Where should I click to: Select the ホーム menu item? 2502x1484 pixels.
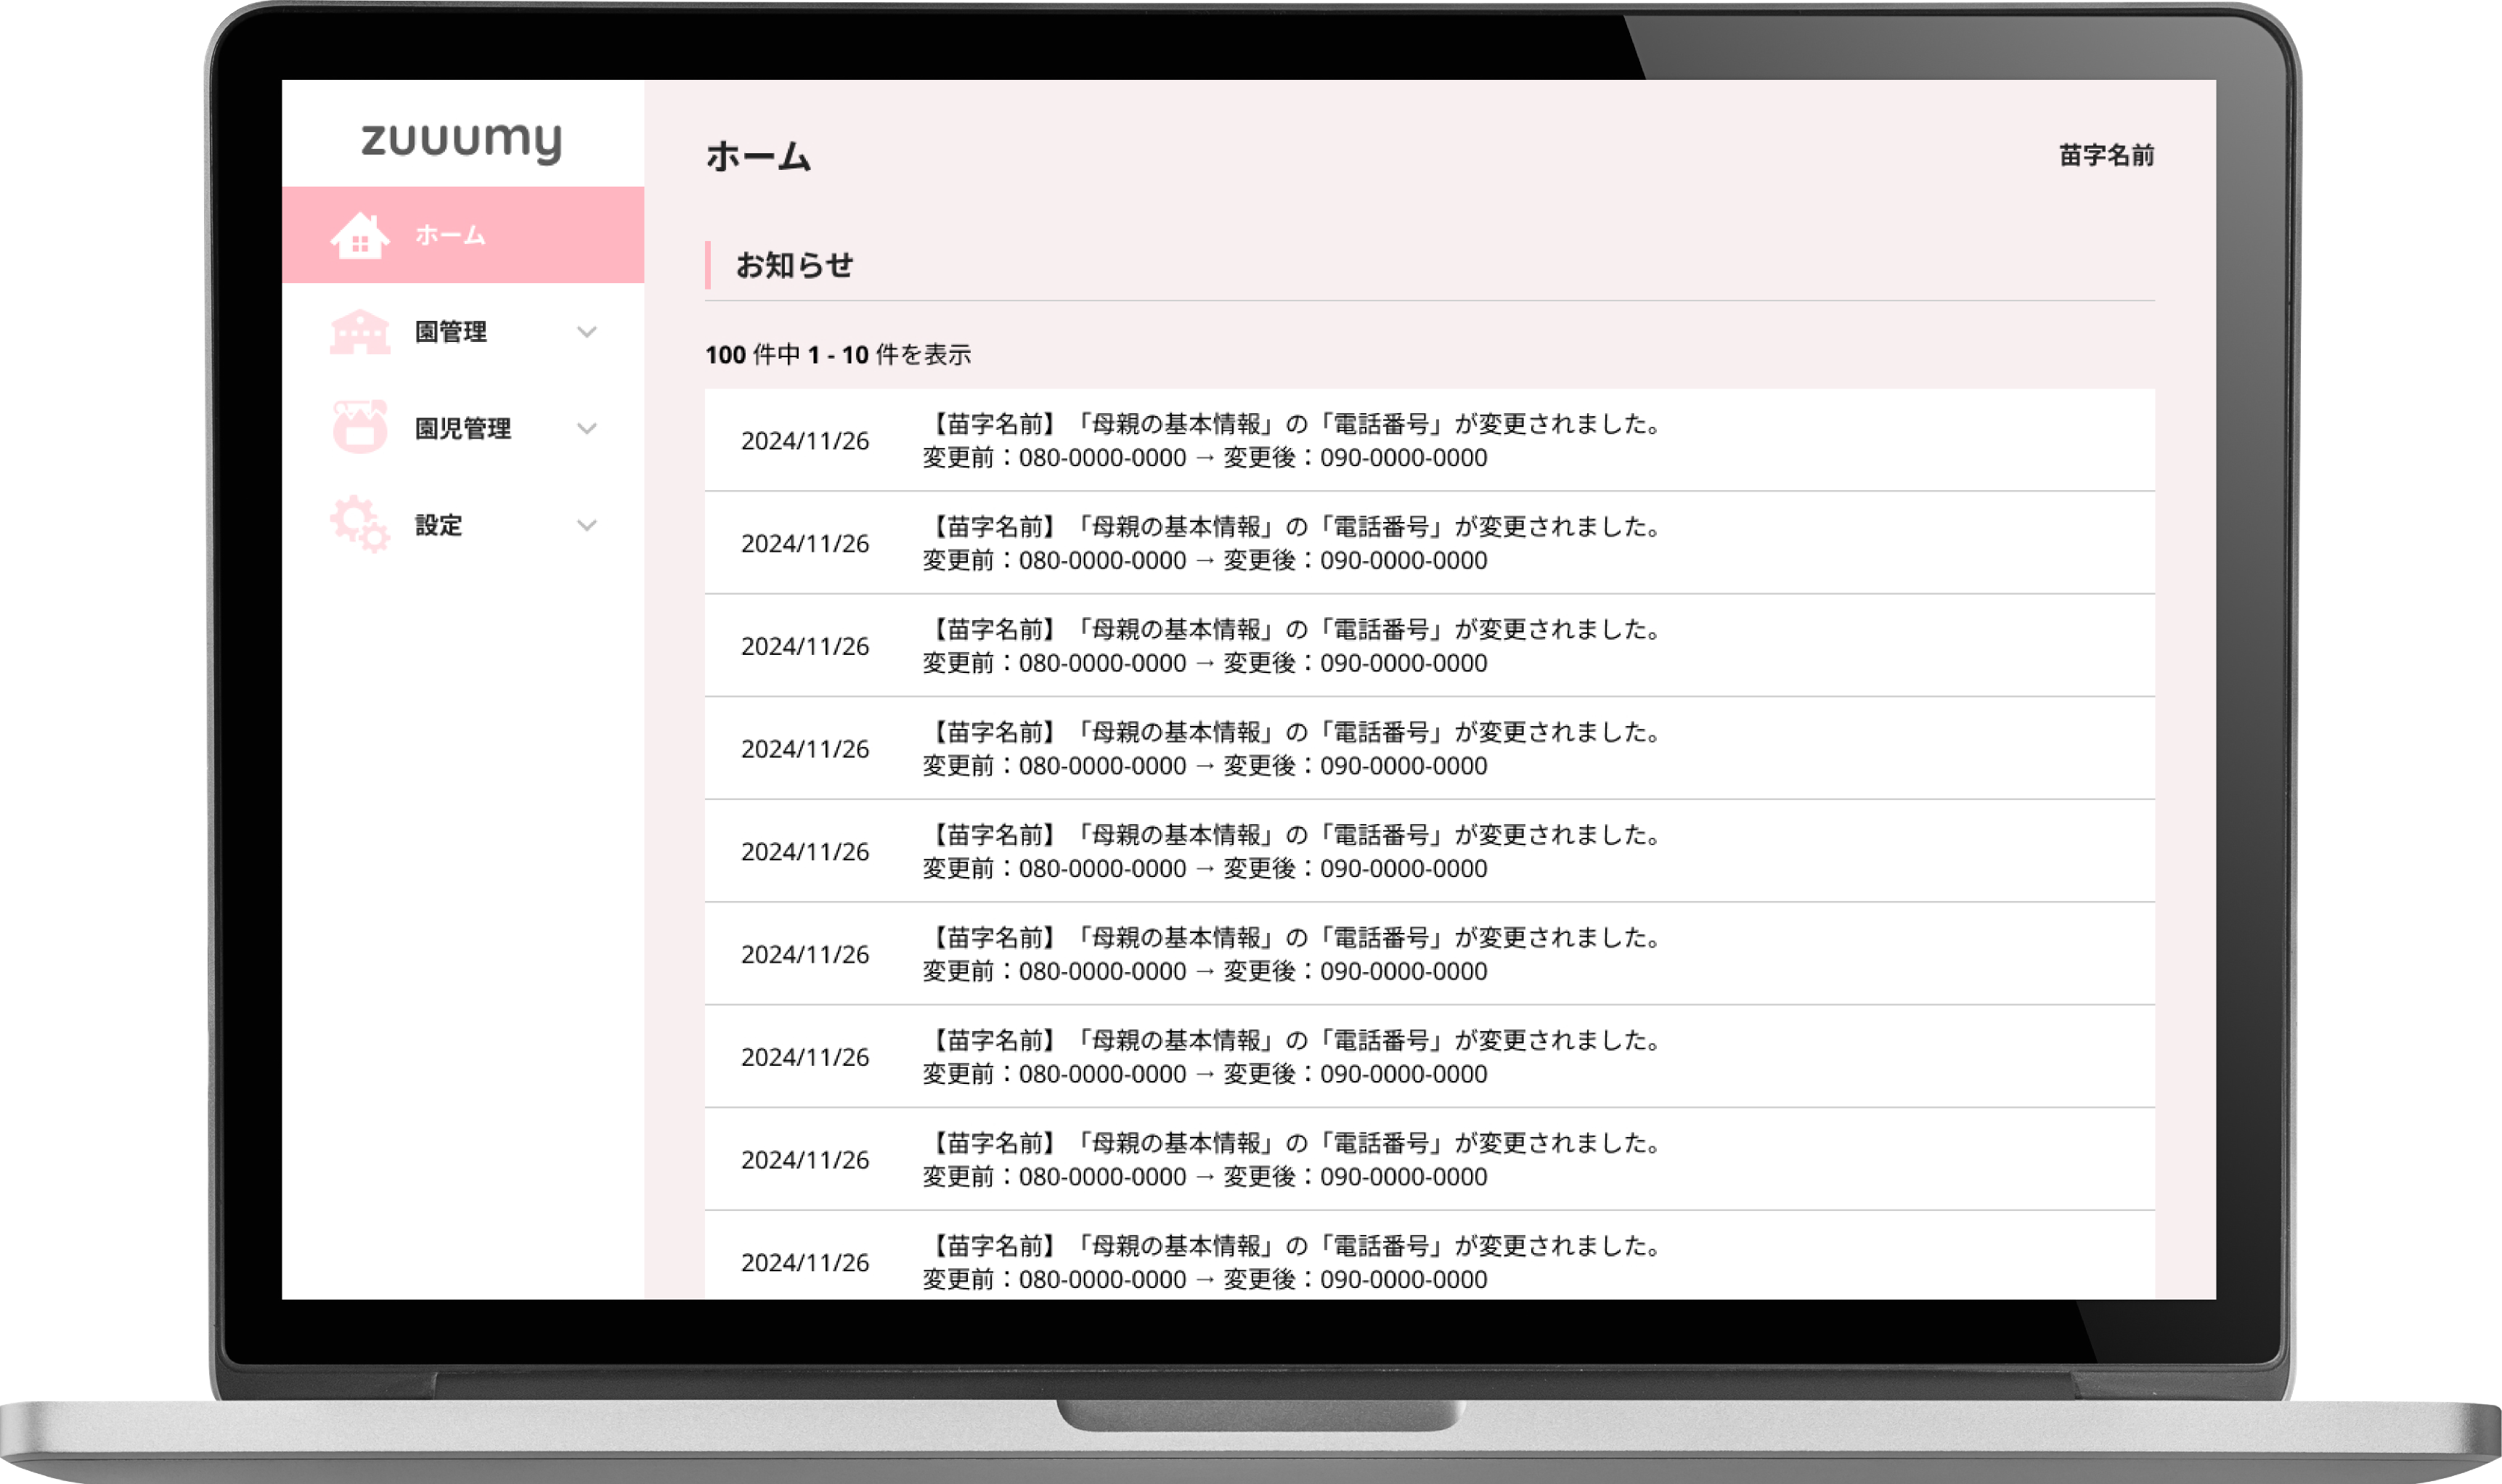(447, 237)
